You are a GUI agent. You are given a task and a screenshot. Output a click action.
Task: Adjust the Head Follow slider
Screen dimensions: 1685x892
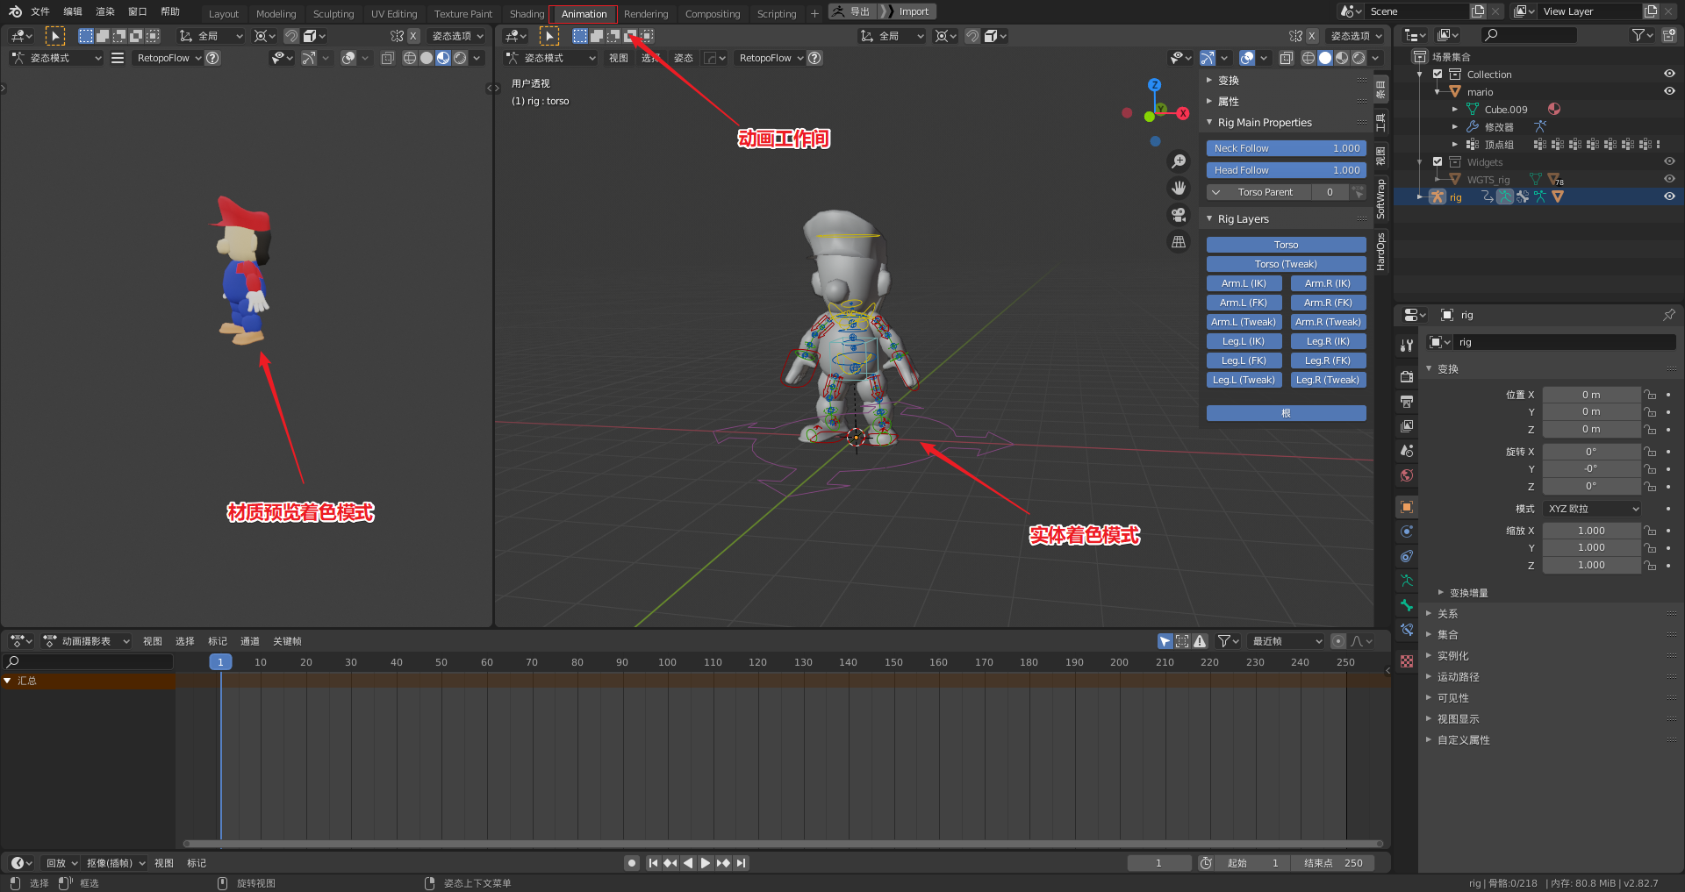[1286, 170]
